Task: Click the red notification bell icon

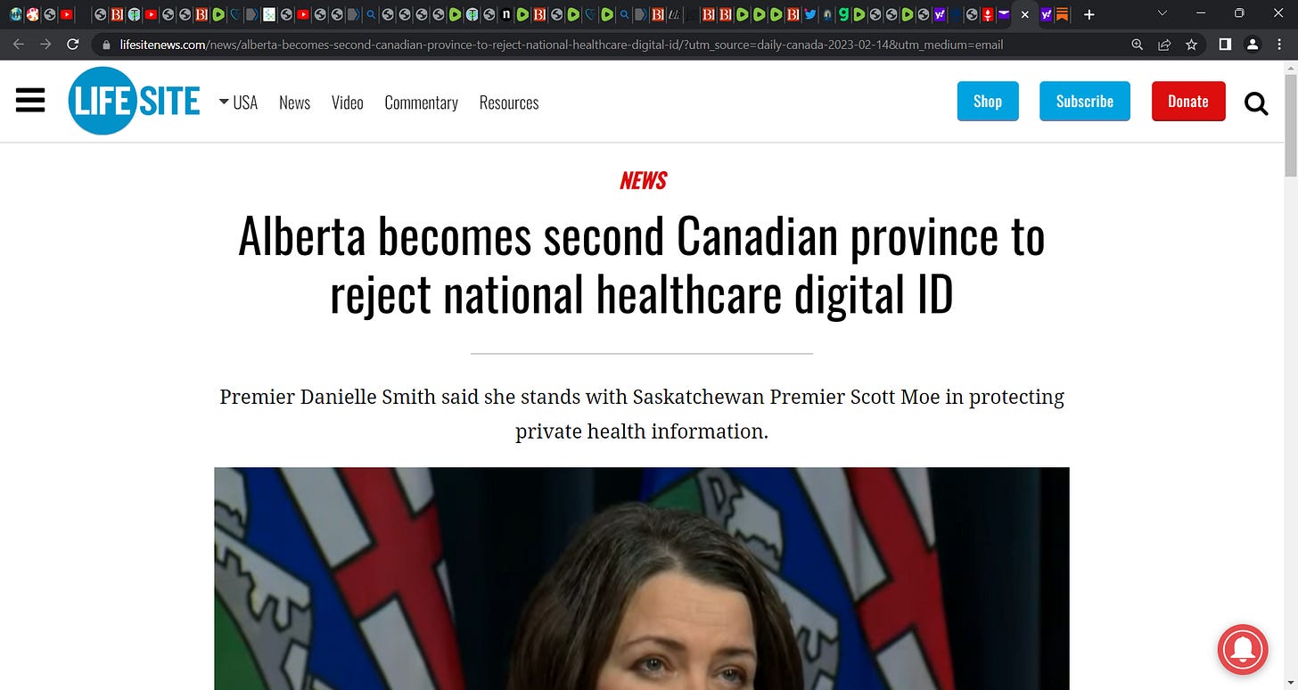Action: (x=1243, y=650)
